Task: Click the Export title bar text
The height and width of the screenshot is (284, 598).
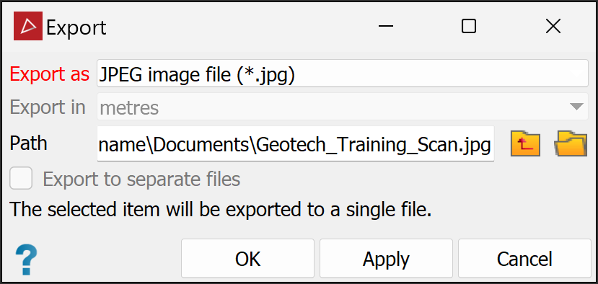Action: pyautogui.click(x=76, y=27)
